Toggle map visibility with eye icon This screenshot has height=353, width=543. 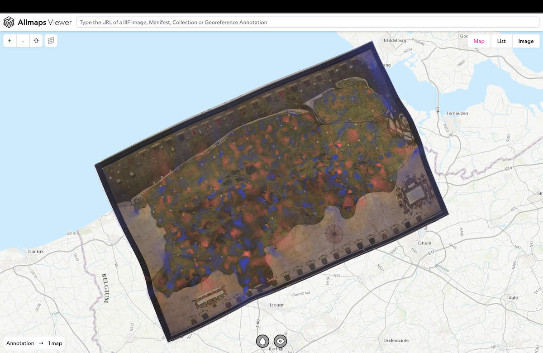(x=281, y=341)
